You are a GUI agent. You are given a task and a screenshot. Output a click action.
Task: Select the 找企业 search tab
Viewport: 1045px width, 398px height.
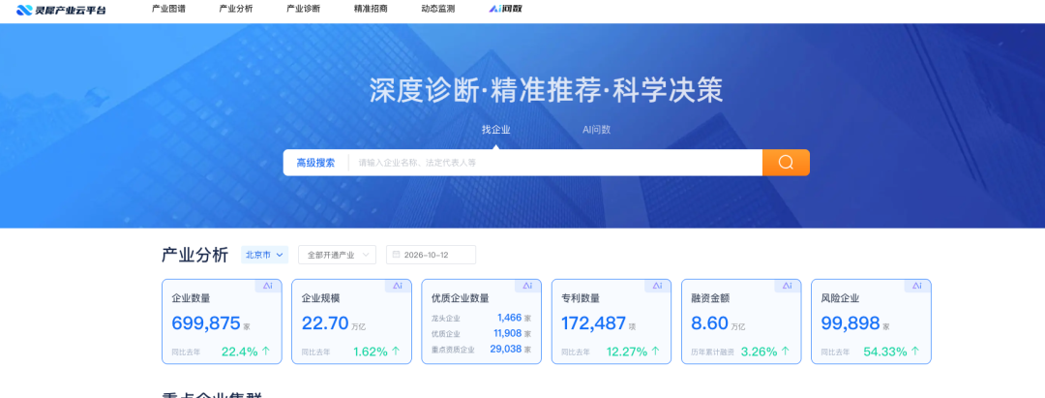point(495,130)
